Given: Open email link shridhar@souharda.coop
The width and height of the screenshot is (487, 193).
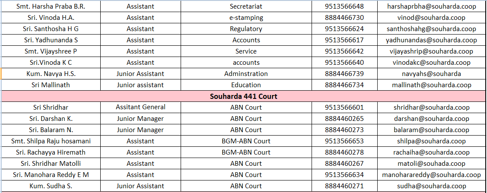Looking at the screenshot, I should coord(431,108).
